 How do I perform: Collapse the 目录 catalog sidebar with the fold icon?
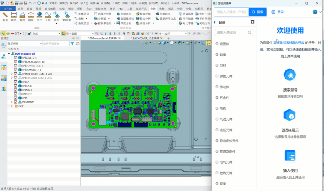[x=252, y=22]
